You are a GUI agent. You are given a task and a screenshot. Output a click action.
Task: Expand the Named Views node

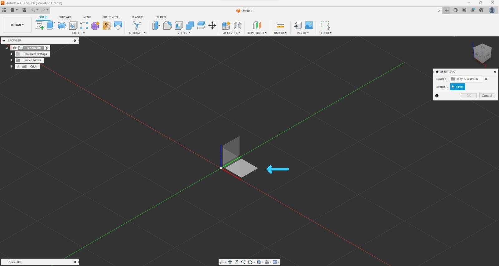pos(11,60)
